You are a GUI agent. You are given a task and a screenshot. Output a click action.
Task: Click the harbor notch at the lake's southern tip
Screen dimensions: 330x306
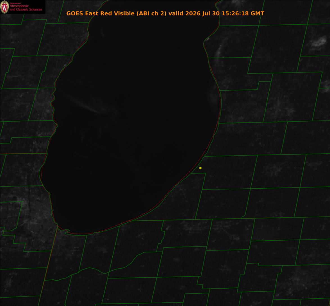tap(65, 231)
